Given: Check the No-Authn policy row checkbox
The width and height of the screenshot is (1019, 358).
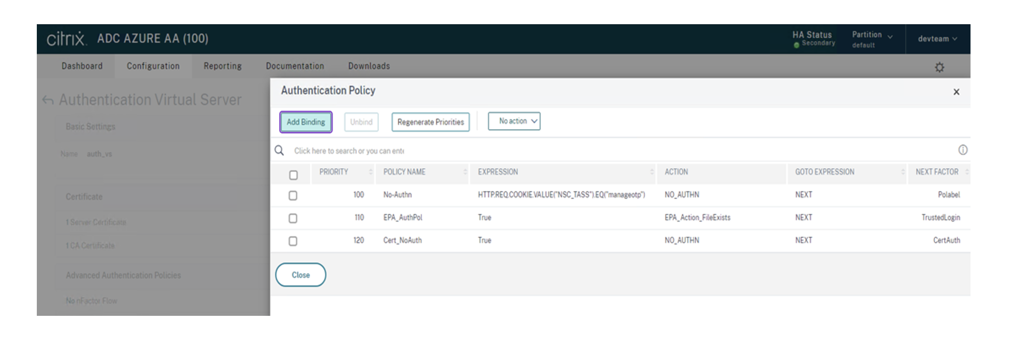Looking at the screenshot, I should [293, 196].
